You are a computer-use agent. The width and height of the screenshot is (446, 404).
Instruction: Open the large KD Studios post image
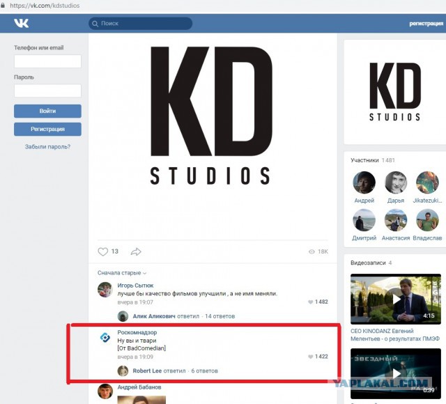coord(213,137)
